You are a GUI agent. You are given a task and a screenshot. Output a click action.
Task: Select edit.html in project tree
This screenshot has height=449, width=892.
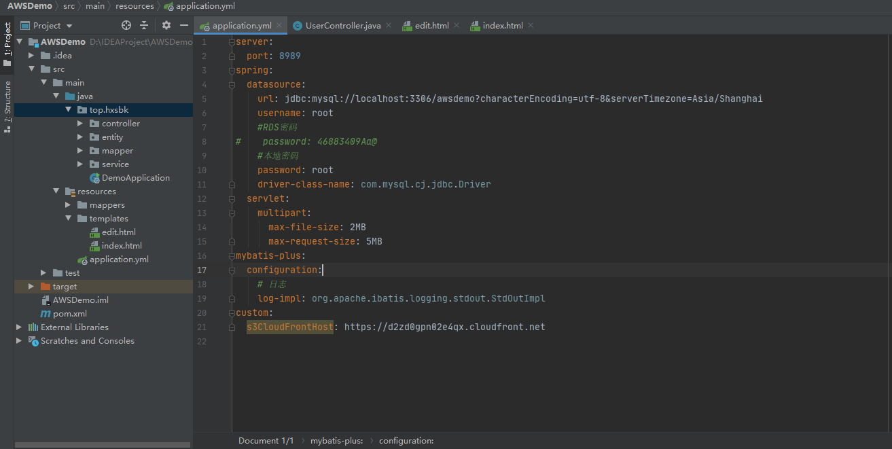pyautogui.click(x=119, y=232)
